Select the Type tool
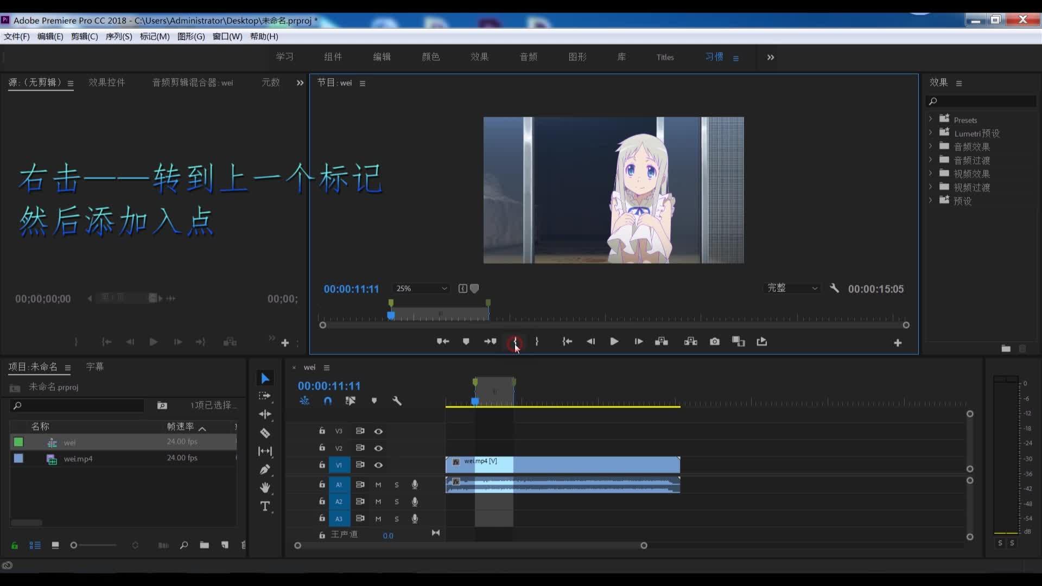The image size is (1042, 586). pos(265,506)
